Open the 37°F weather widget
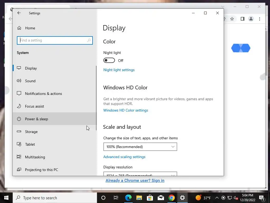270x203 pixels. click(203, 198)
